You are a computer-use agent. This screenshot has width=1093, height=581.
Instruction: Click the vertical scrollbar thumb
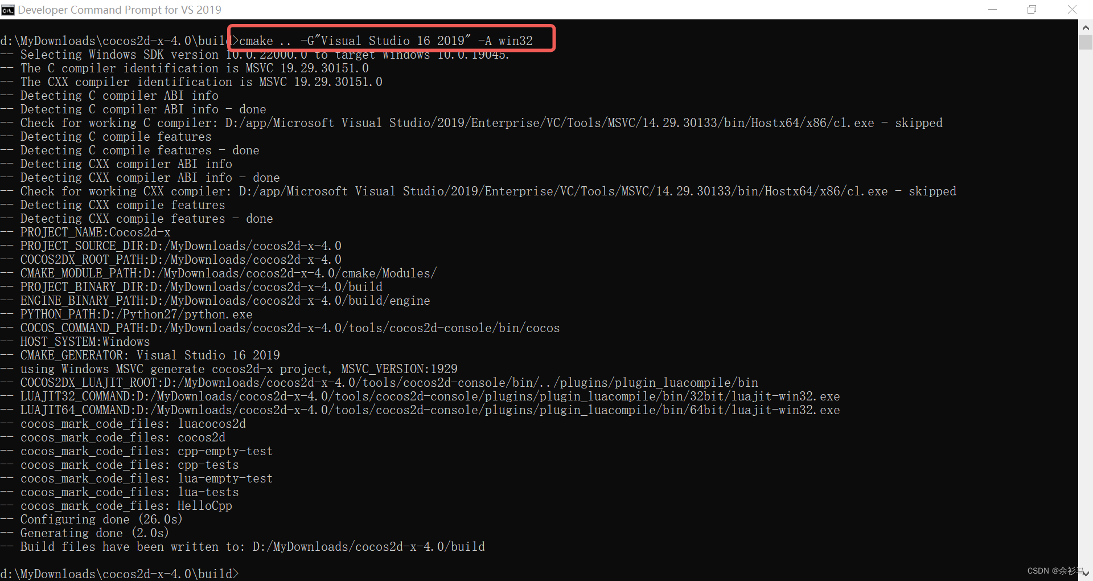[1086, 42]
